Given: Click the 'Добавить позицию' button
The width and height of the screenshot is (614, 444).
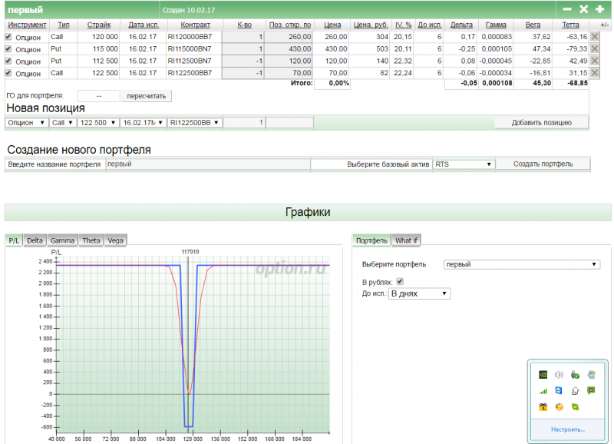Looking at the screenshot, I should coord(541,123).
